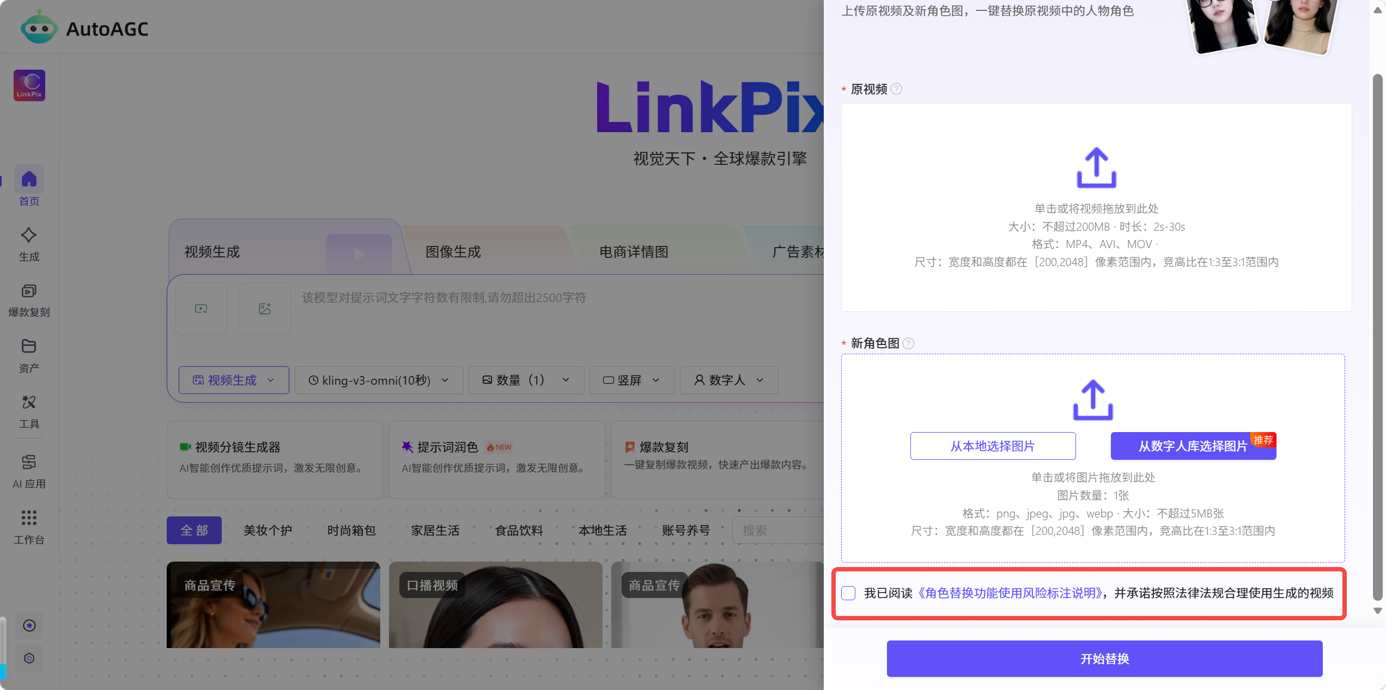Viewport: 1386px width, 690px height.
Task: Select the 本地生活 category filter
Action: (603, 530)
